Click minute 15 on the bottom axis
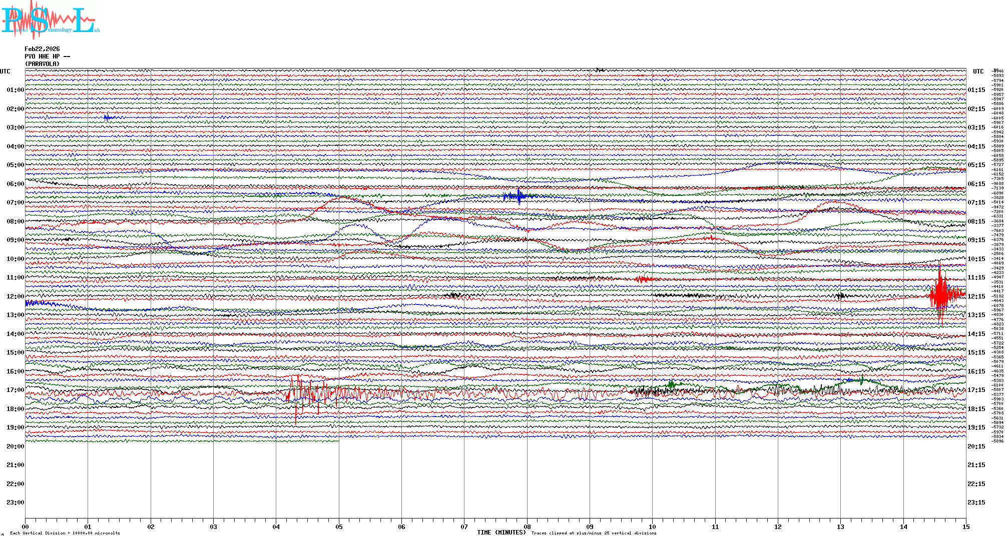 tap(965, 526)
